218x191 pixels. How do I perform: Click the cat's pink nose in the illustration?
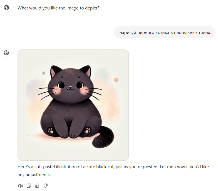71,87
